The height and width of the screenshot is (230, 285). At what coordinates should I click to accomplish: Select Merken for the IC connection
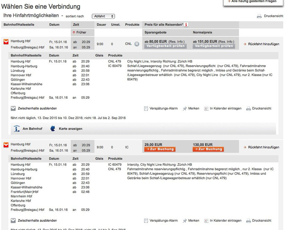pyautogui.click(x=194, y=221)
